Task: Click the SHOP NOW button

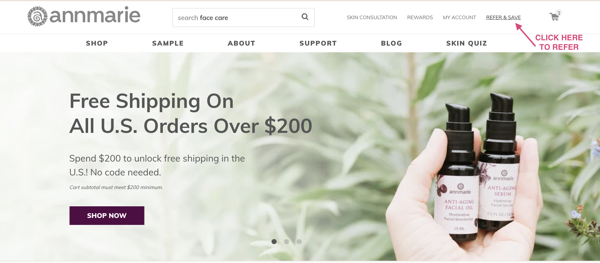Action: (107, 215)
